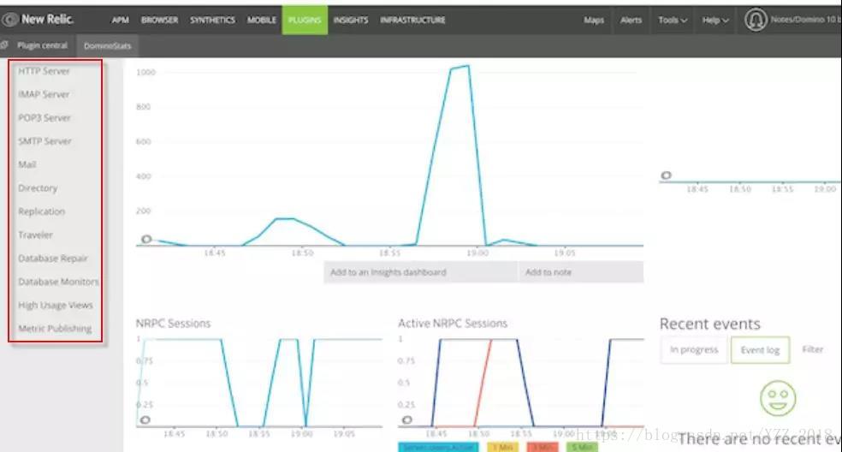Click the Notes/Domino account name

coord(805,20)
